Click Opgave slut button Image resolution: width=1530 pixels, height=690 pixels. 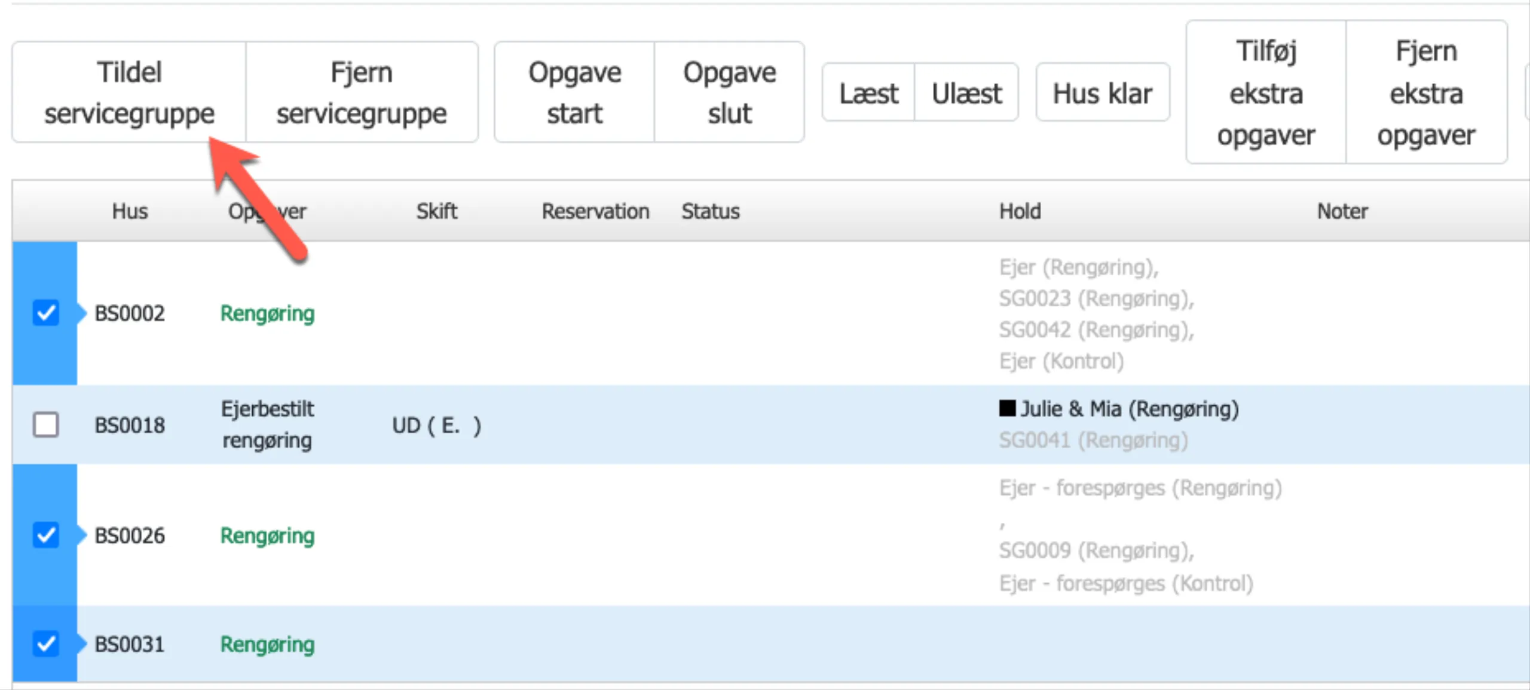[x=729, y=92]
